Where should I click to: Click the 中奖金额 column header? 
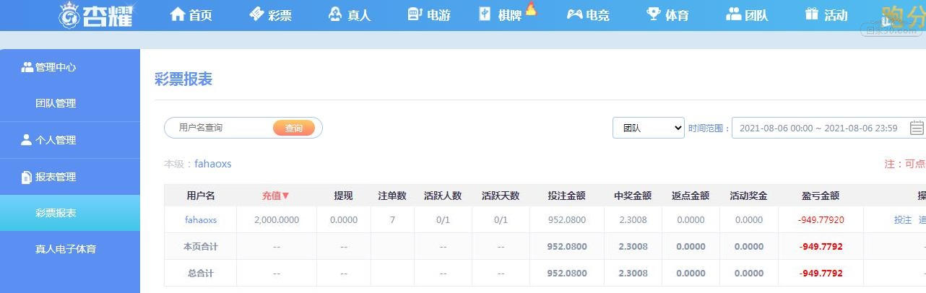[x=633, y=196]
